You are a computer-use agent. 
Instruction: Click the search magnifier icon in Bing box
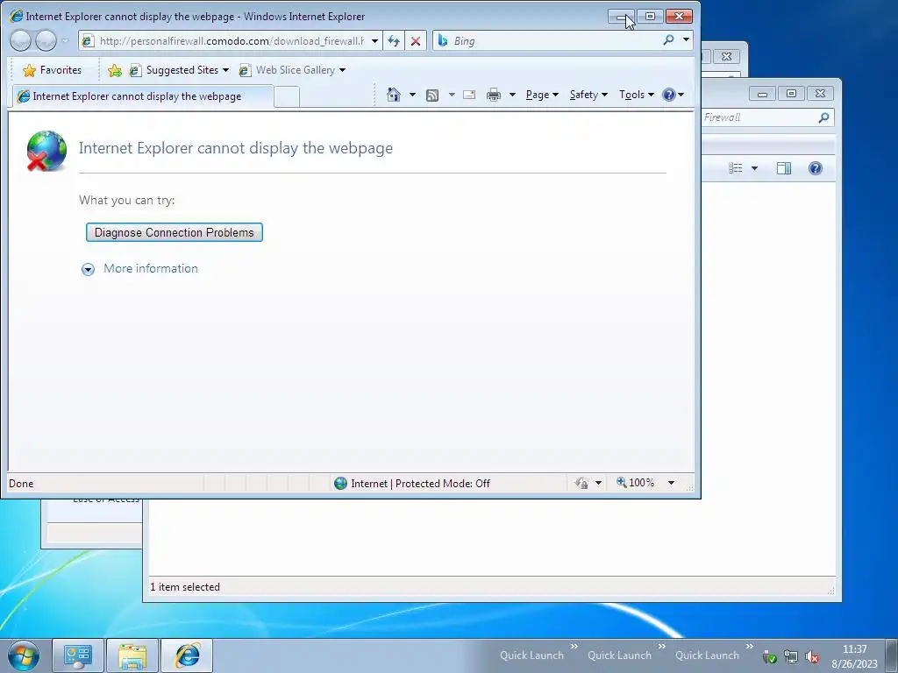668,40
